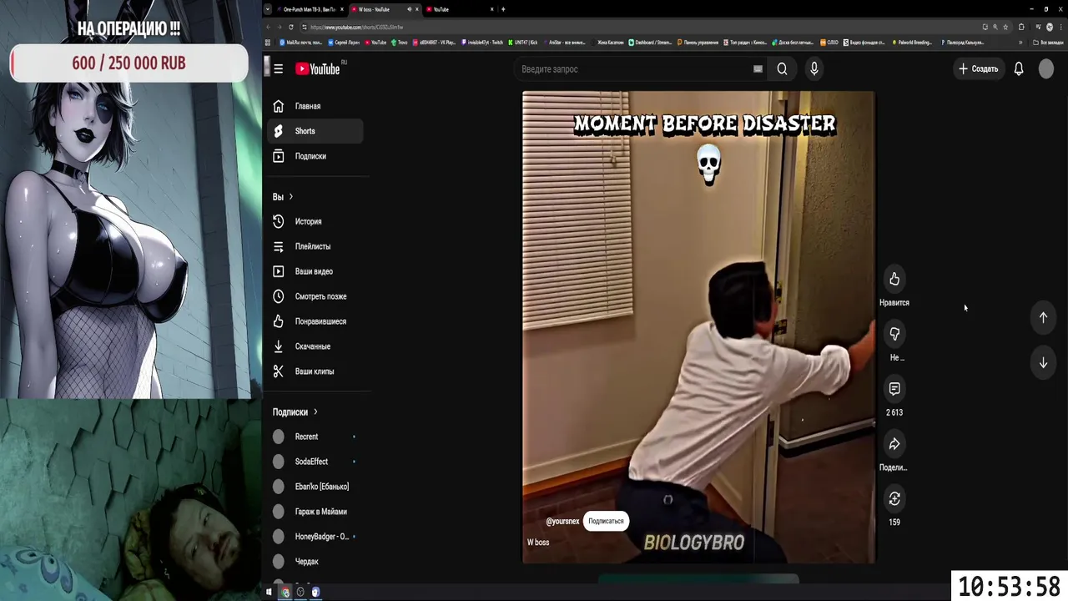The height and width of the screenshot is (601, 1068).
Task: Open the on-screen keyboard in search box
Action: 758,69
